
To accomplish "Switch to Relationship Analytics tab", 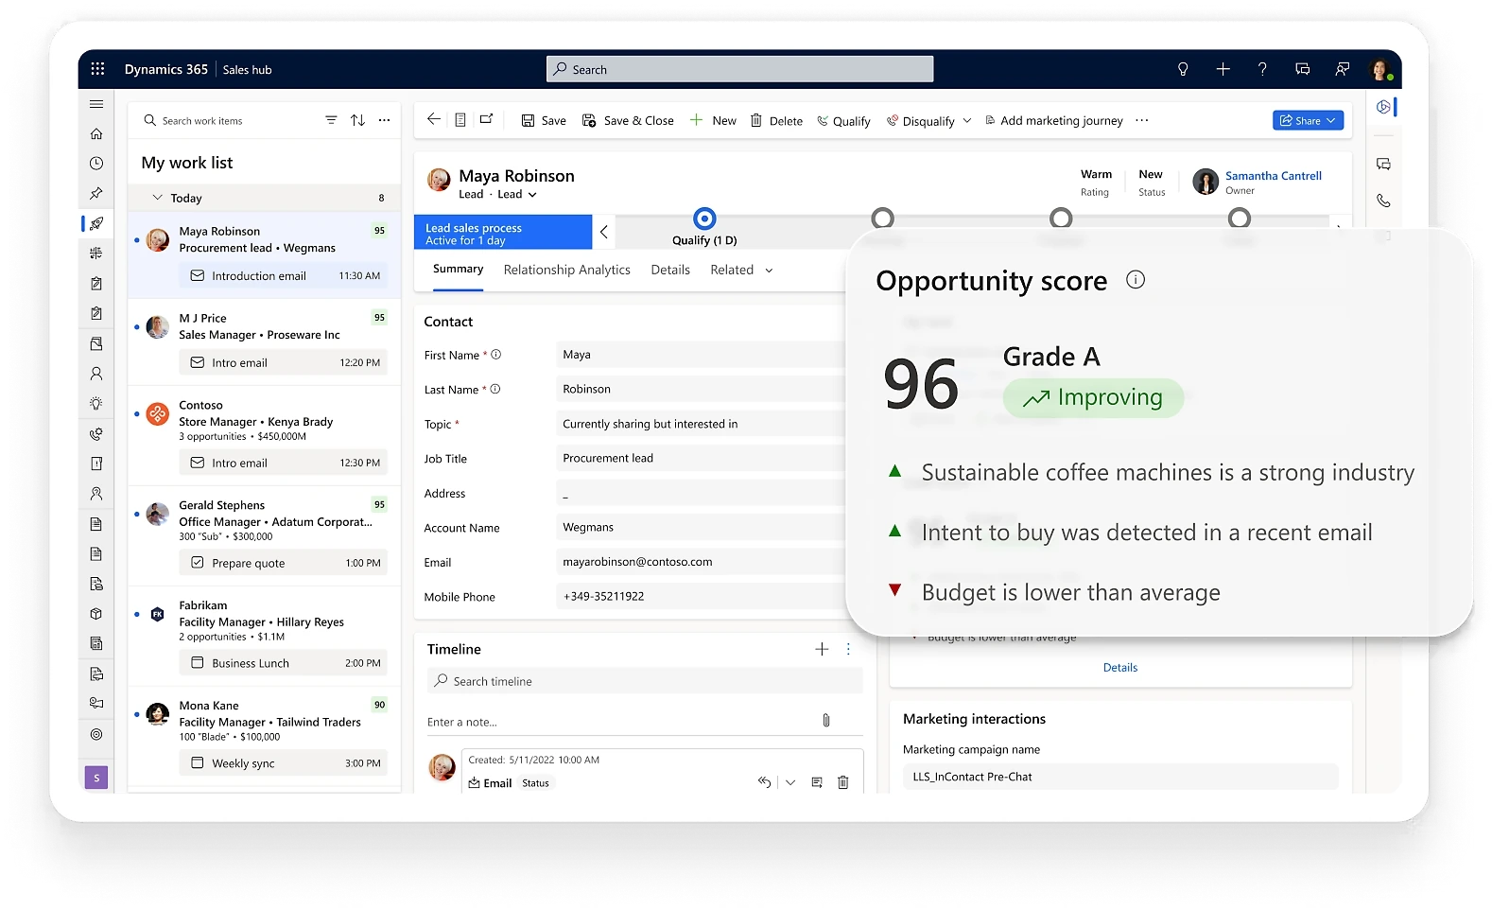I will pos(566,270).
